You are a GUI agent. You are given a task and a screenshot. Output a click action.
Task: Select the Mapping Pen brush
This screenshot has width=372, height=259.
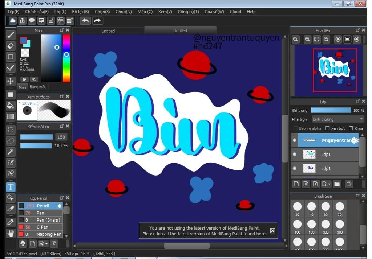(40, 234)
